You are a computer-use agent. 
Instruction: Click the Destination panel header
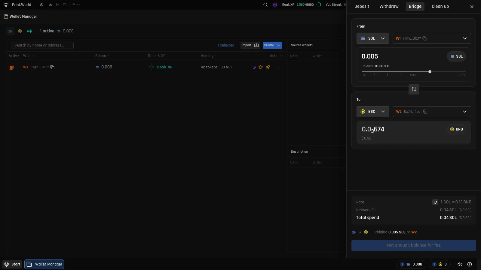click(x=299, y=152)
